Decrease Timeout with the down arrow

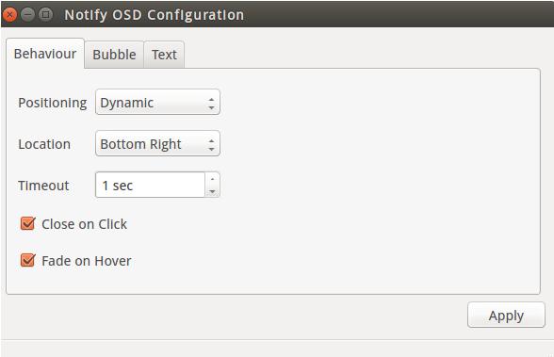pos(212,191)
